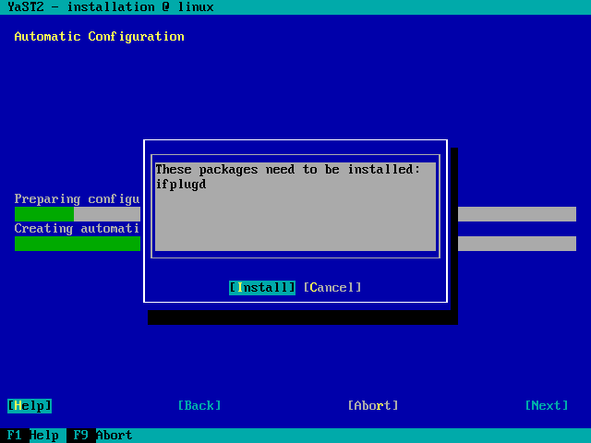
Task: Cancel the package installation dialog
Action: [x=332, y=288]
